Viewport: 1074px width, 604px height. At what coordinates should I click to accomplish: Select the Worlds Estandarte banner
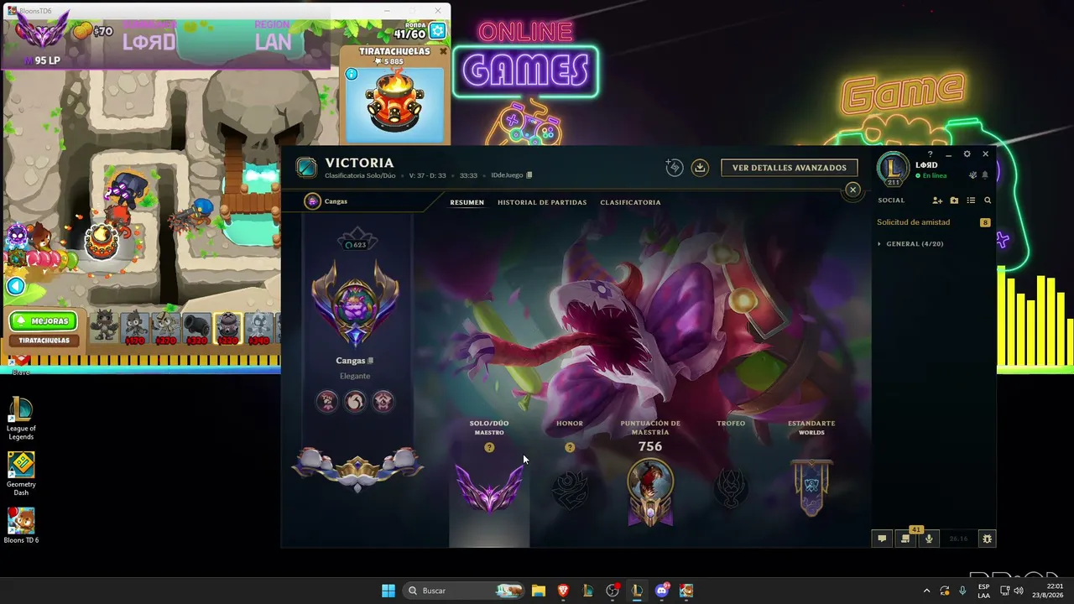point(811,487)
